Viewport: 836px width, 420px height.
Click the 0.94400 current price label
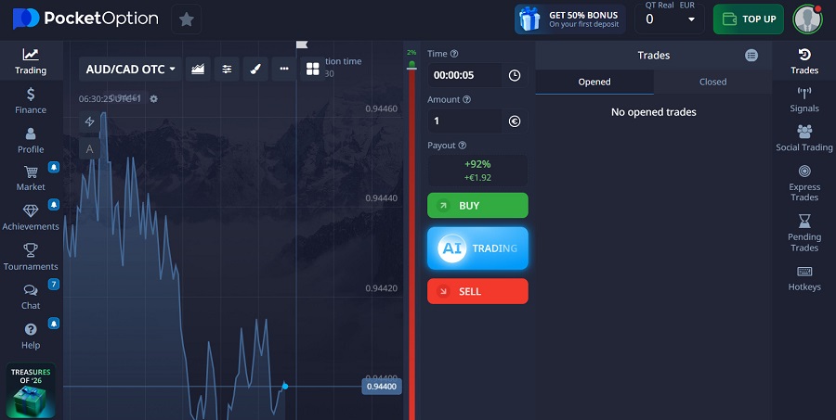point(382,387)
